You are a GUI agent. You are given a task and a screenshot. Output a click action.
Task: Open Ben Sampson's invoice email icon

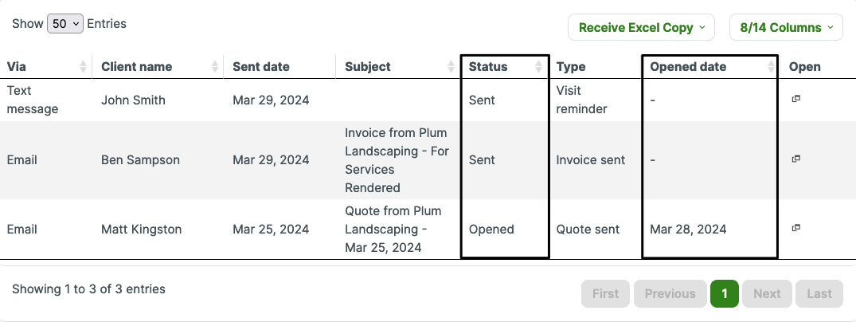point(795,159)
